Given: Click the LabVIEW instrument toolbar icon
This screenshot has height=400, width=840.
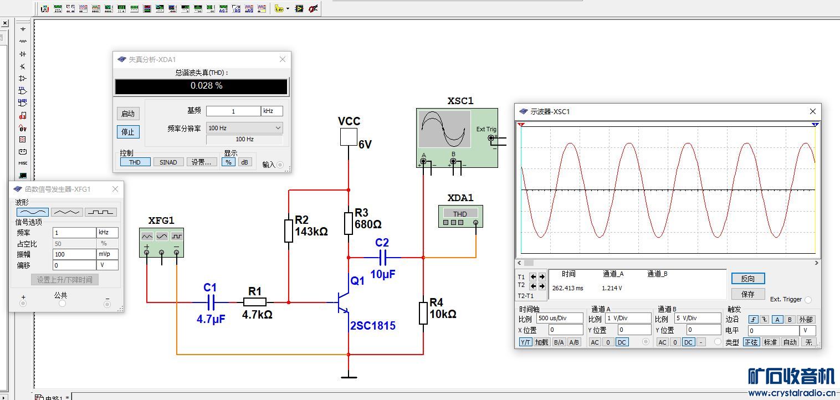Looking at the screenshot, I should tap(299, 9).
